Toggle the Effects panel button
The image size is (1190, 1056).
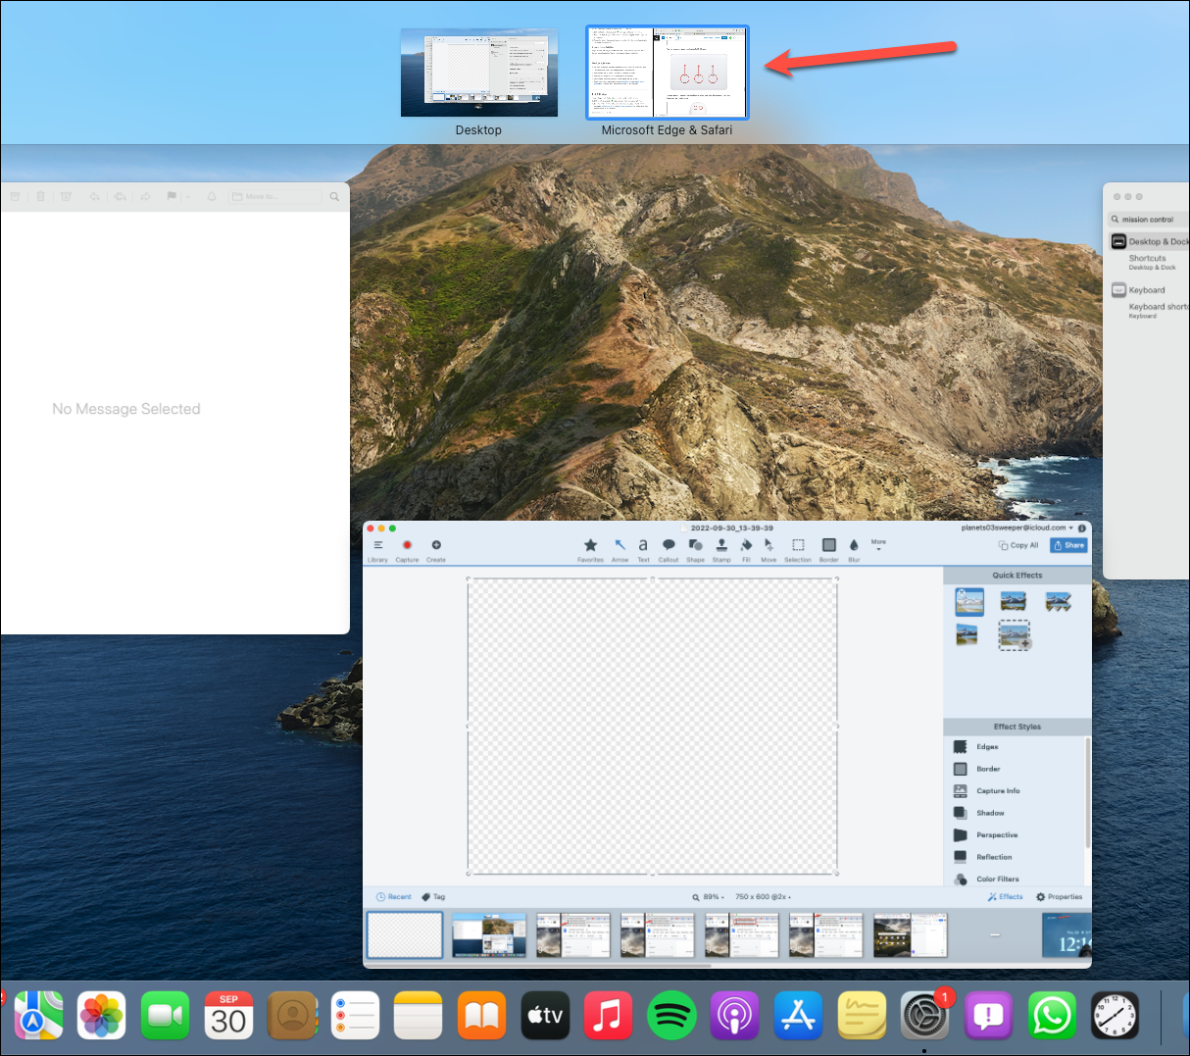1005,897
